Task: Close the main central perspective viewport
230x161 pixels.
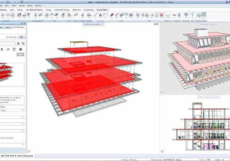Action: (x=158, y=24)
